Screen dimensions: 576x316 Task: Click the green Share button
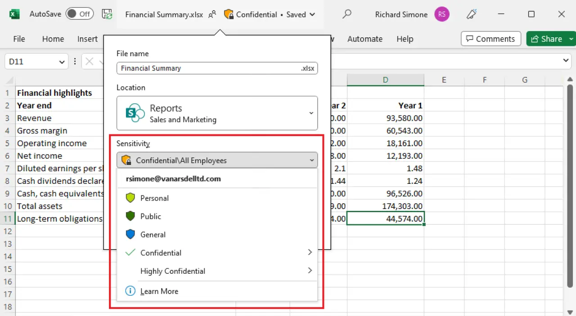546,39
